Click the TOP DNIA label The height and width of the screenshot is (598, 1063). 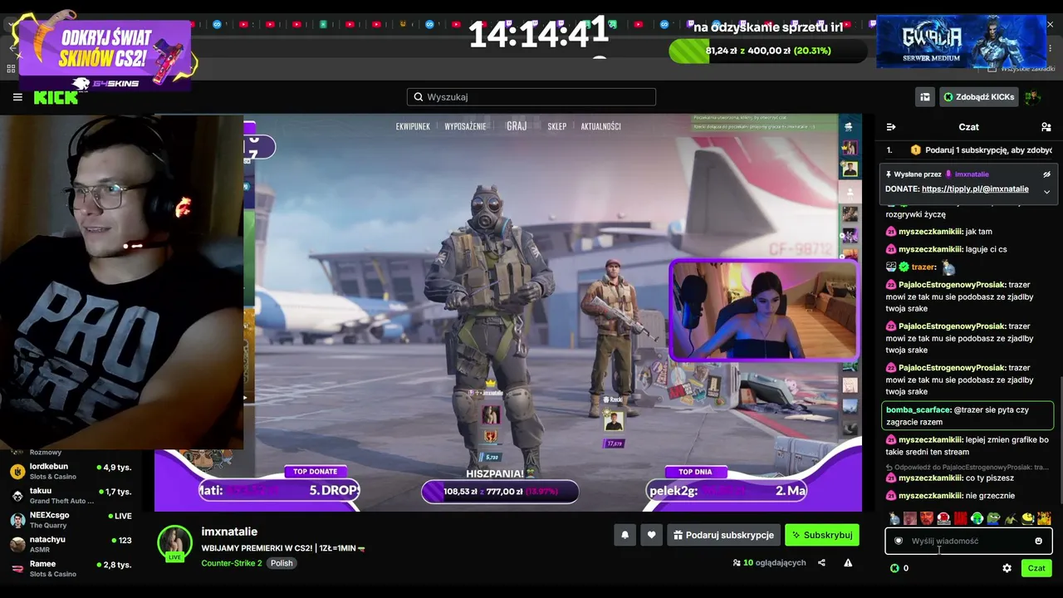pyautogui.click(x=695, y=472)
